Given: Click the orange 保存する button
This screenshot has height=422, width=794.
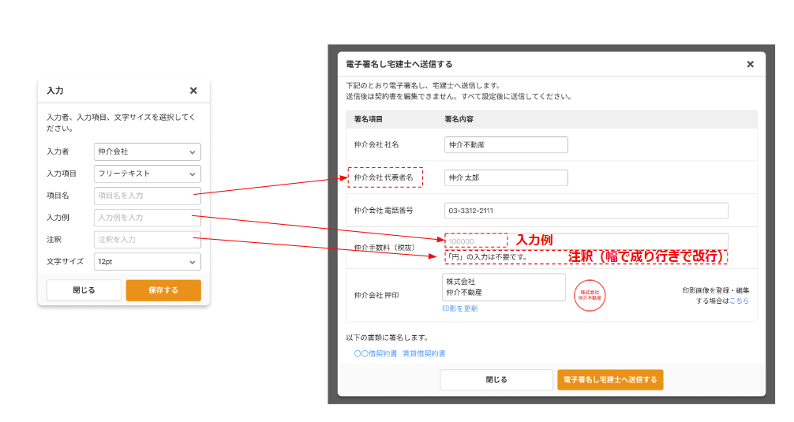Looking at the screenshot, I should 163,290.
